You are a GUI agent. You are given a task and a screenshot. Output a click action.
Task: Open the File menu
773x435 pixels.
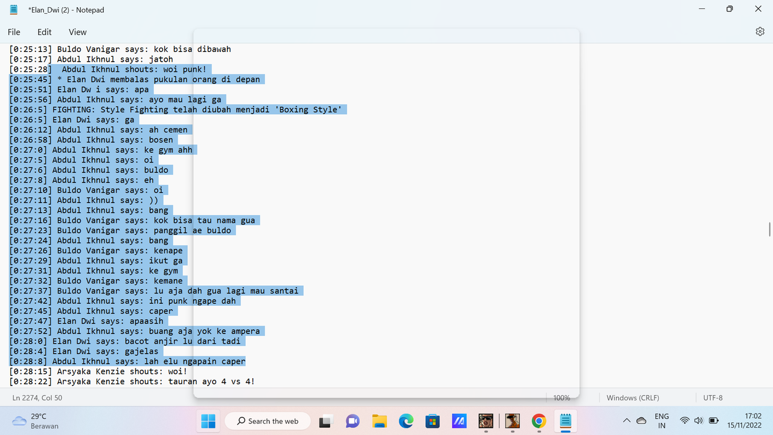[x=14, y=32]
